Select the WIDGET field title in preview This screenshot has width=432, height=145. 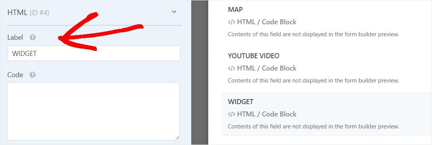click(240, 101)
